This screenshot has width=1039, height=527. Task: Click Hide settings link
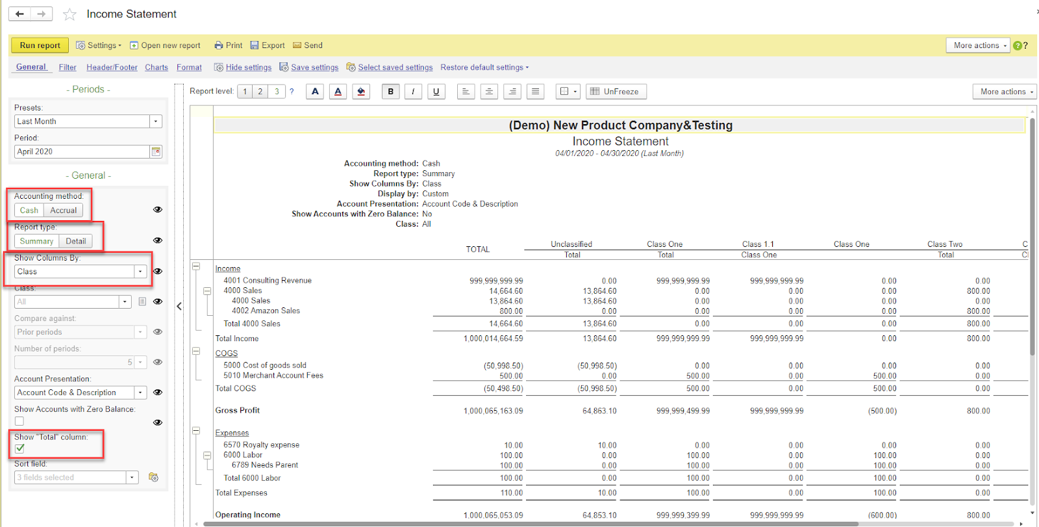click(x=243, y=68)
